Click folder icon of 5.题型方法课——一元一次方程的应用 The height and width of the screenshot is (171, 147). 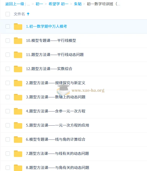coord(18,125)
